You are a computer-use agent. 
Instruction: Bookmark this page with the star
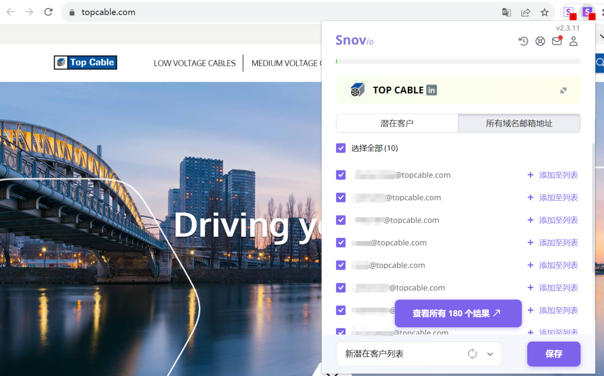(x=544, y=12)
